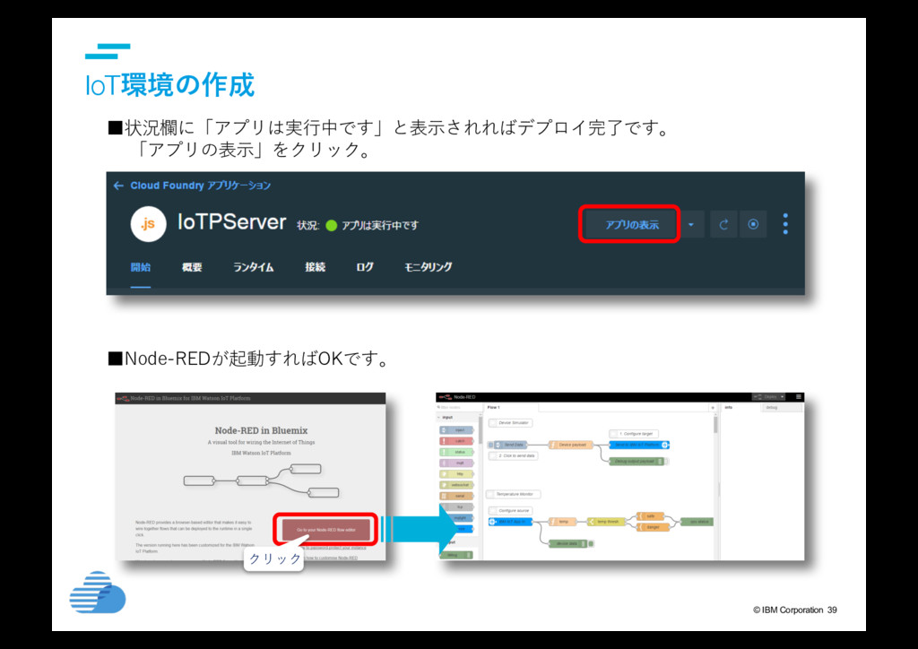
Task: Click the .js runtime icon of IoTPServer
Action: tap(148, 223)
